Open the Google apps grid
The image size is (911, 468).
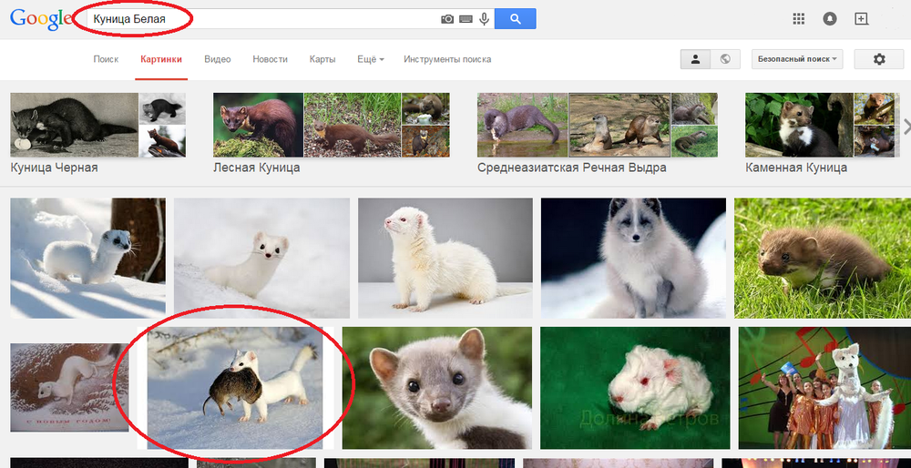click(799, 19)
